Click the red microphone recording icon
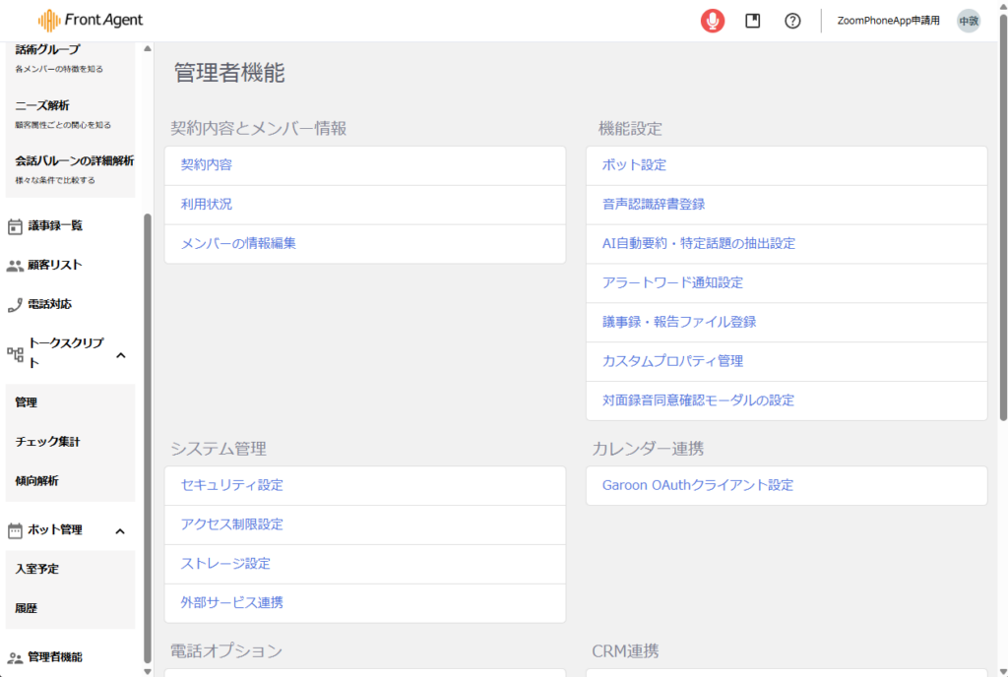The width and height of the screenshot is (1008, 677). tap(713, 21)
